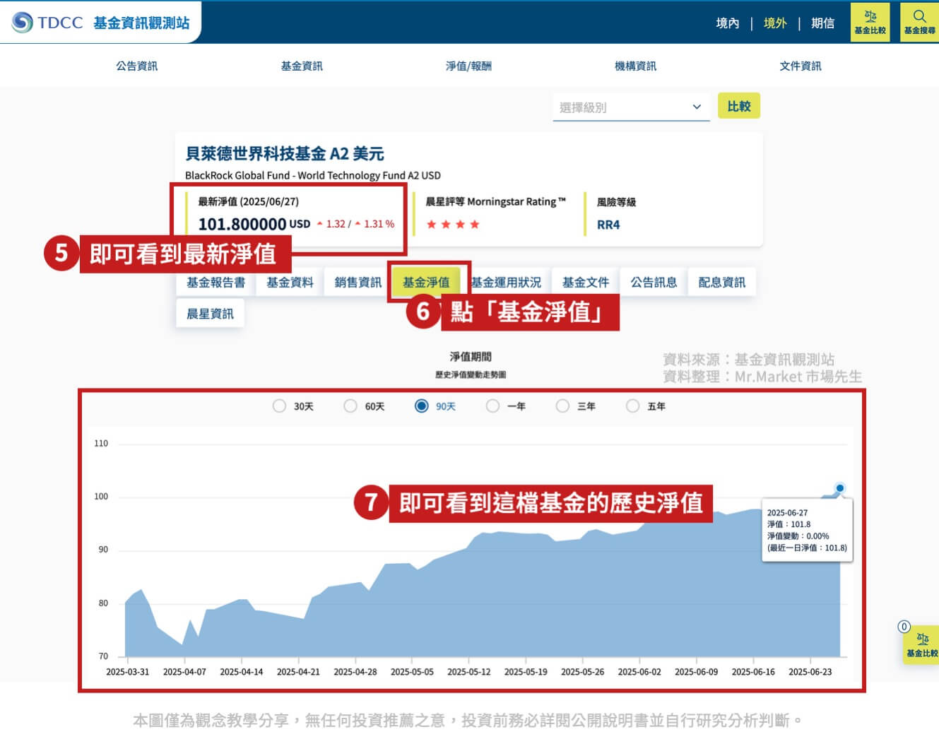939x739 pixels.
Task: Click the yellow 比較 button
Action: (x=739, y=106)
